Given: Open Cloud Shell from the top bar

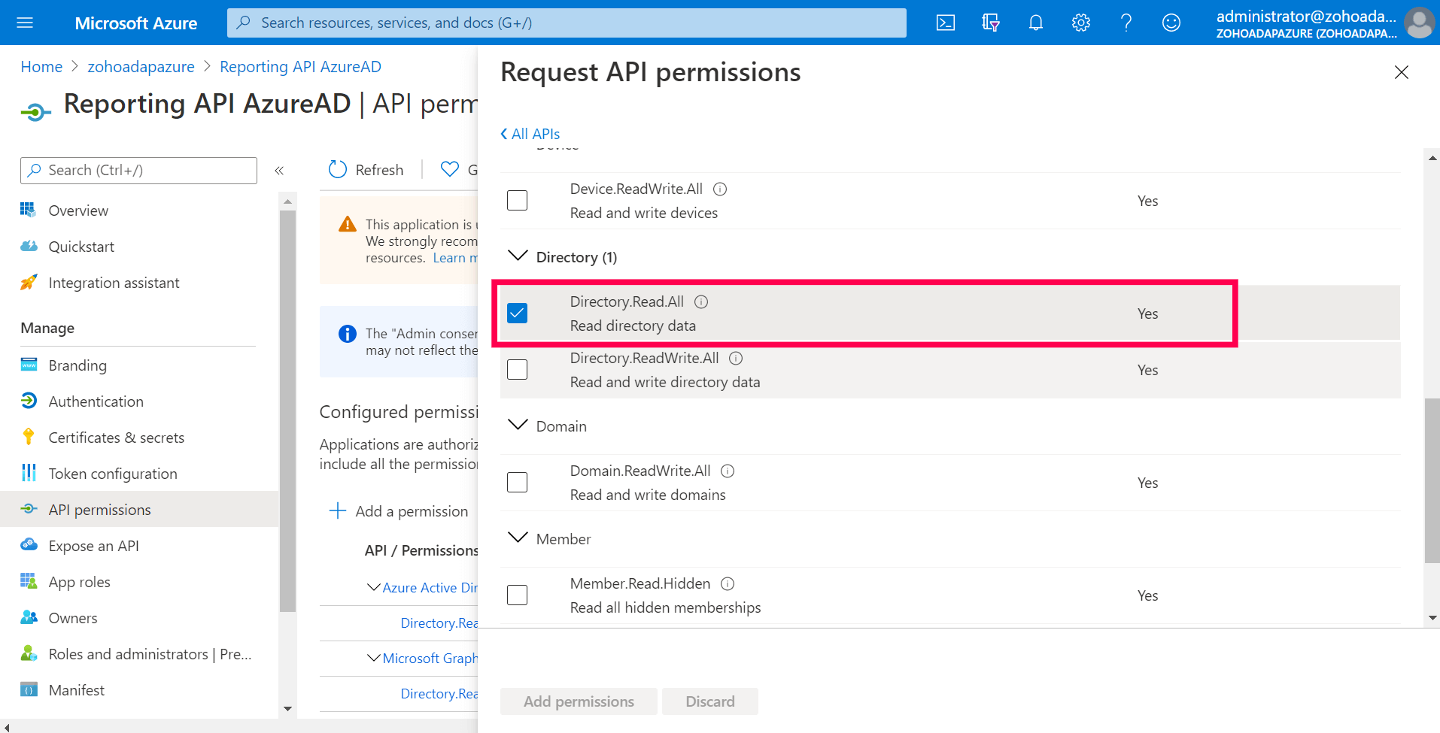Looking at the screenshot, I should click(945, 23).
